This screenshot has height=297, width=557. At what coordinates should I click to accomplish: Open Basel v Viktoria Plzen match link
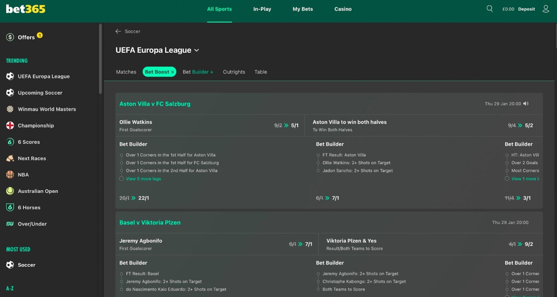click(150, 222)
